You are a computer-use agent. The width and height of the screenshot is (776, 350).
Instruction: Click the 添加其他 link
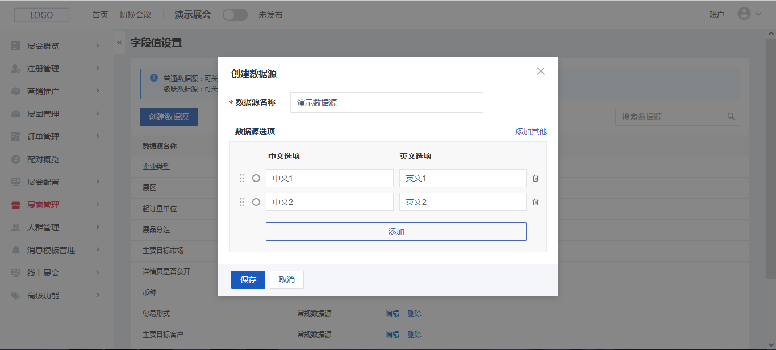click(531, 132)
